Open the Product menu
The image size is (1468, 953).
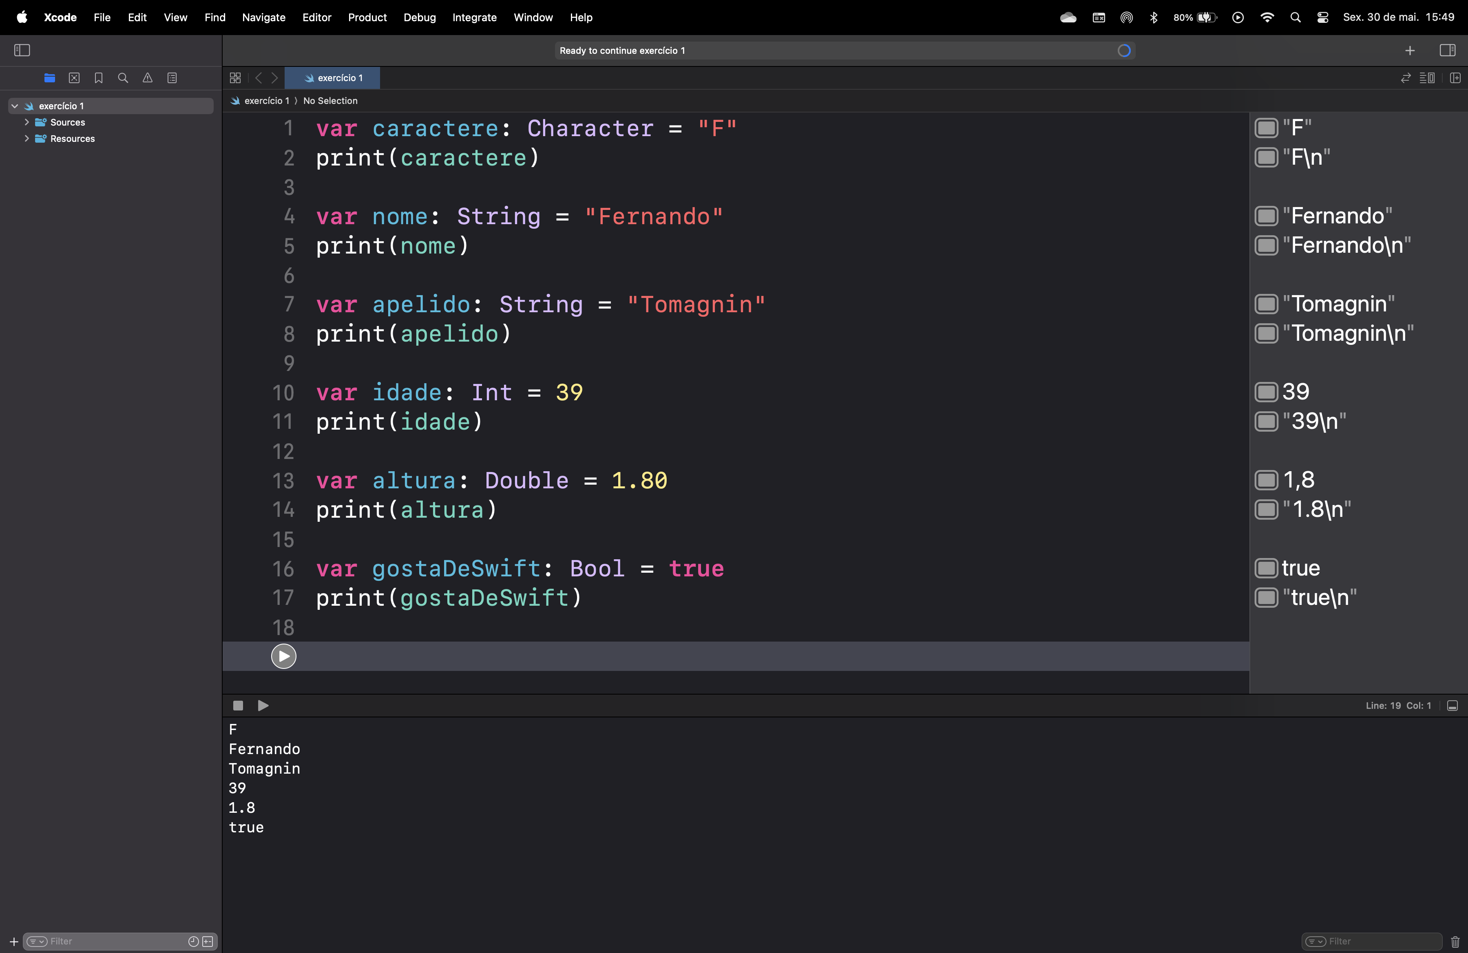tap(367, 17)
